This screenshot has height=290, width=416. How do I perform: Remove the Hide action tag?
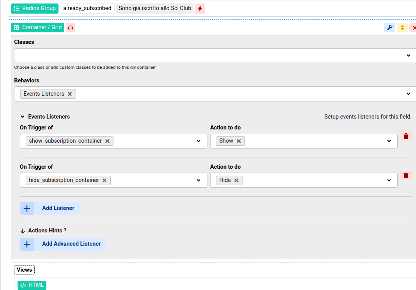click(x=236, y=180)
